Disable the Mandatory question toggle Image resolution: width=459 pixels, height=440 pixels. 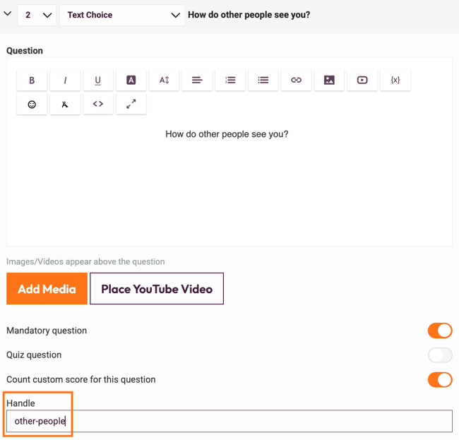pos(439,331)
